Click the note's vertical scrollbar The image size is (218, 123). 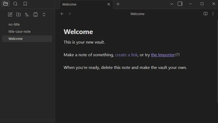217,61
